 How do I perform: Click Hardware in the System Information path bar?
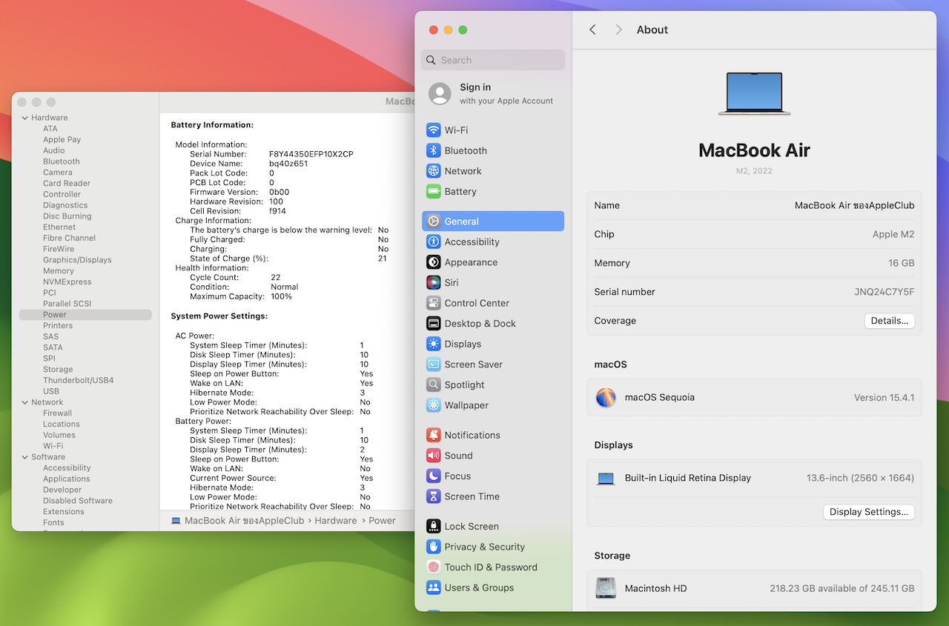pos(336,521)
